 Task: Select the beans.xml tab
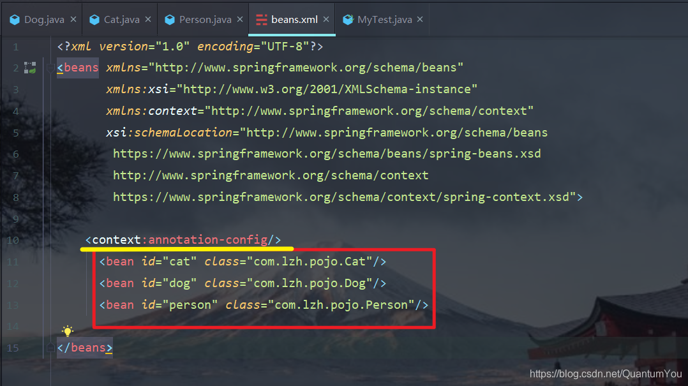(292, 20)
